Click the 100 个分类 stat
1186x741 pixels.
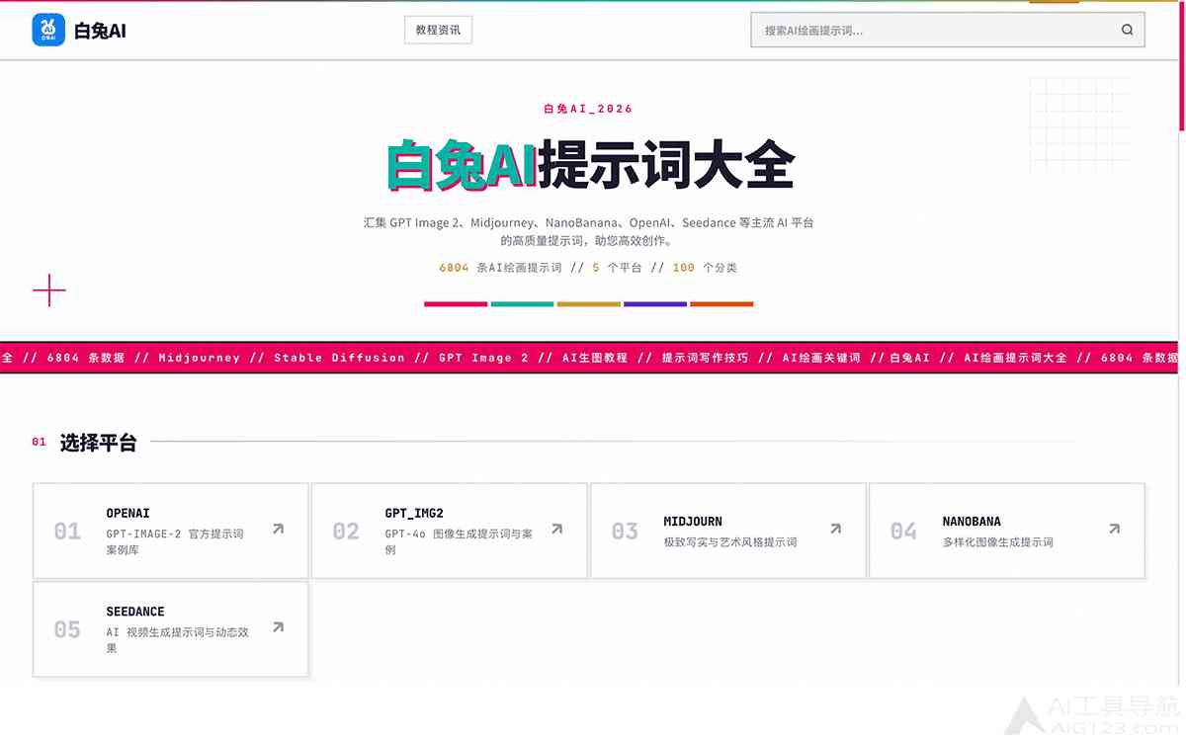tap(705, 268)
